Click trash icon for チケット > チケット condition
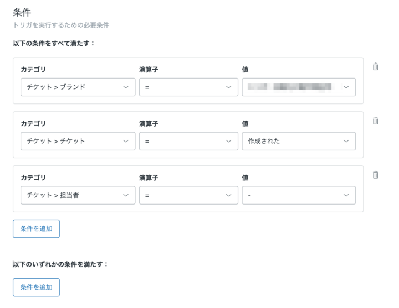Viewport: 399px width, 308px height. [375, 121]
